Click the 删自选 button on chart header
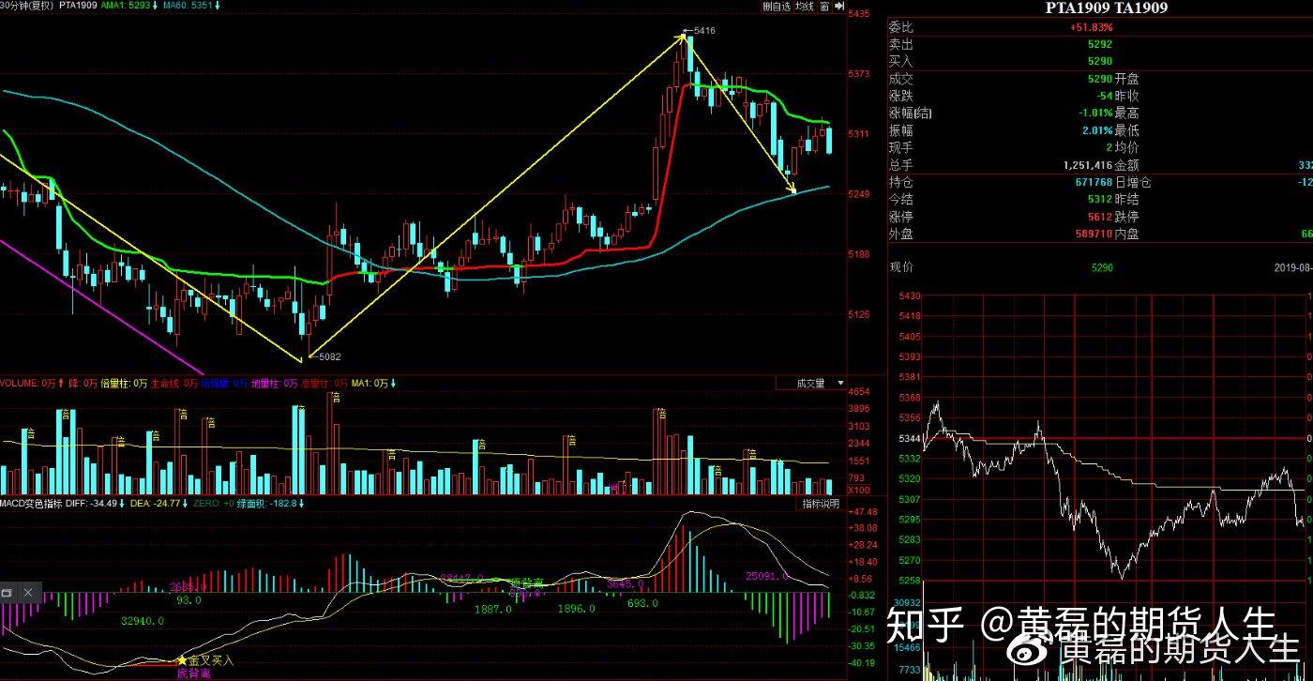The height and width of the screenshot is (681, 1313). coord(777,6)
